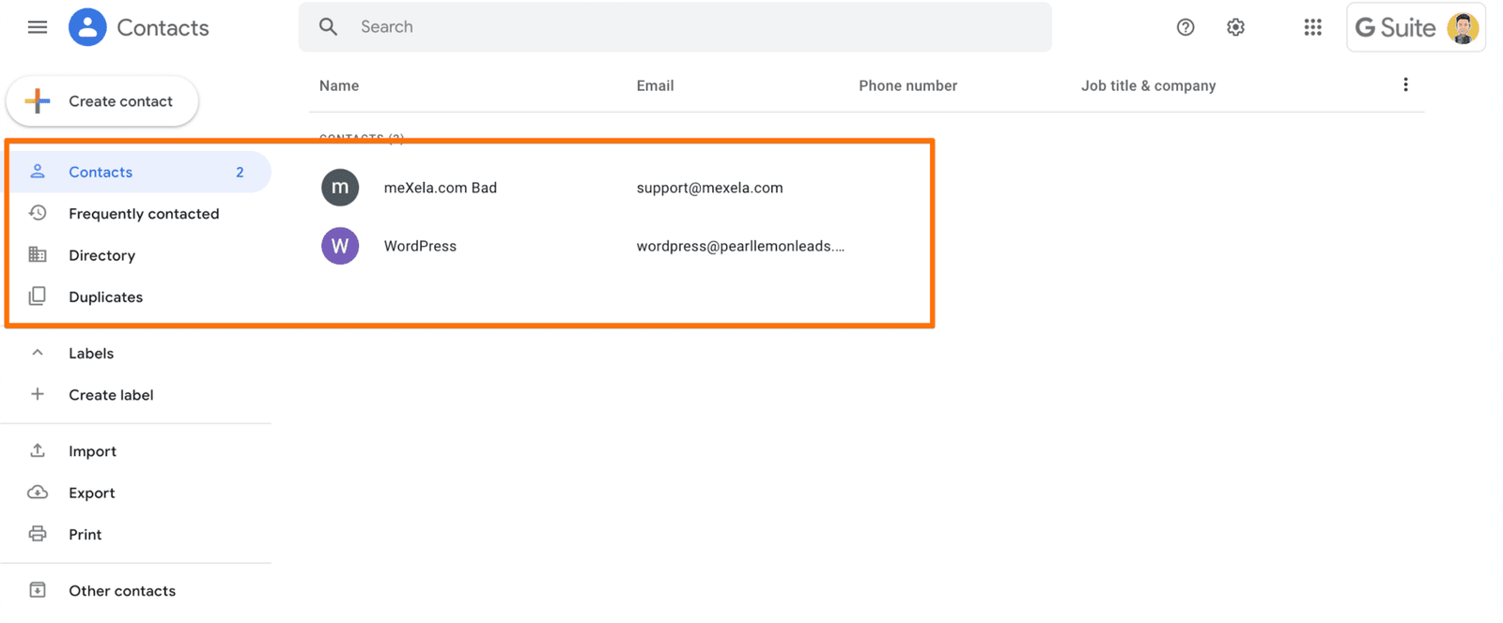The width and height of the screenshot is (1503, 623).
Task: Open the WordPress contact name
Action: coord(420,246)
